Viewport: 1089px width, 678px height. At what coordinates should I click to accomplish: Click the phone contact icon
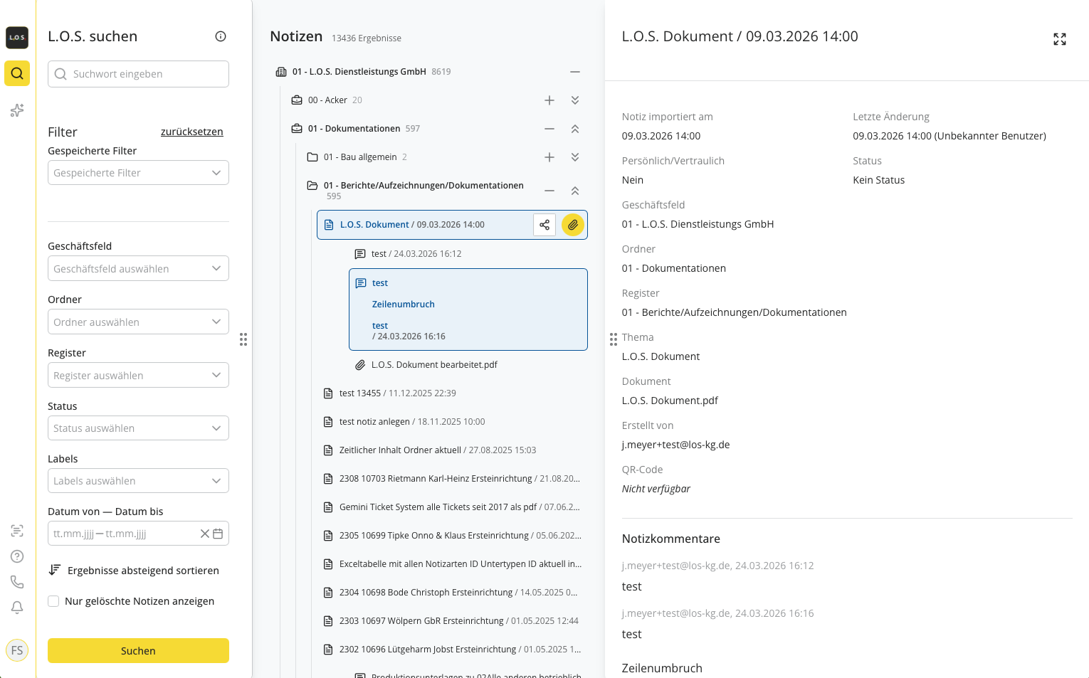point(17,582)
